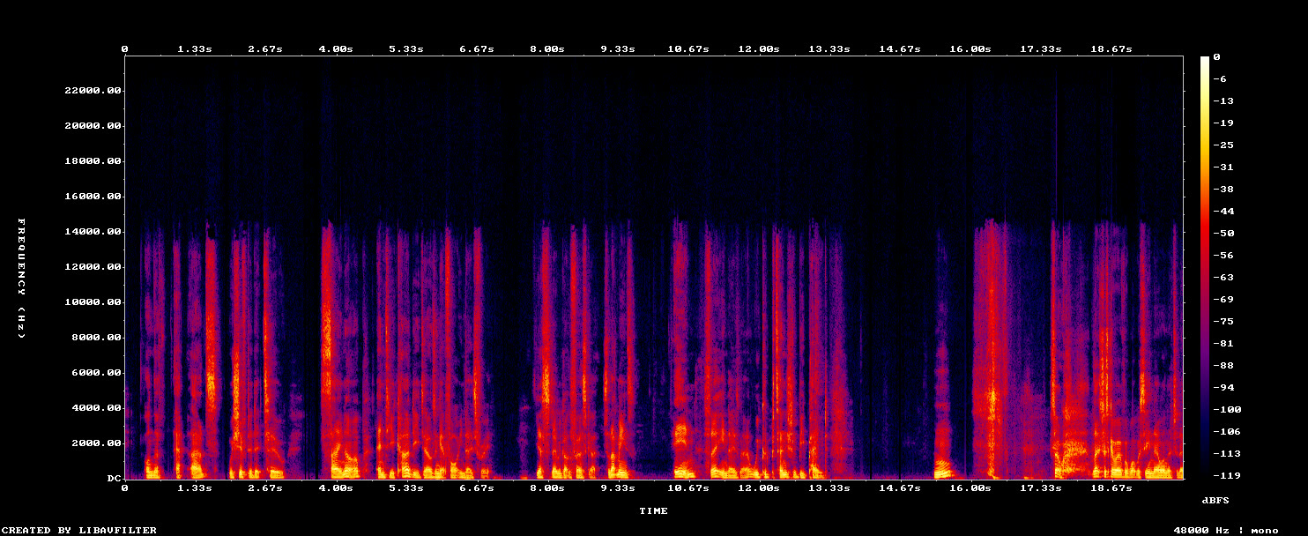
Task: Click the -63 value on dBFS scale
Action: [1223, 278]
